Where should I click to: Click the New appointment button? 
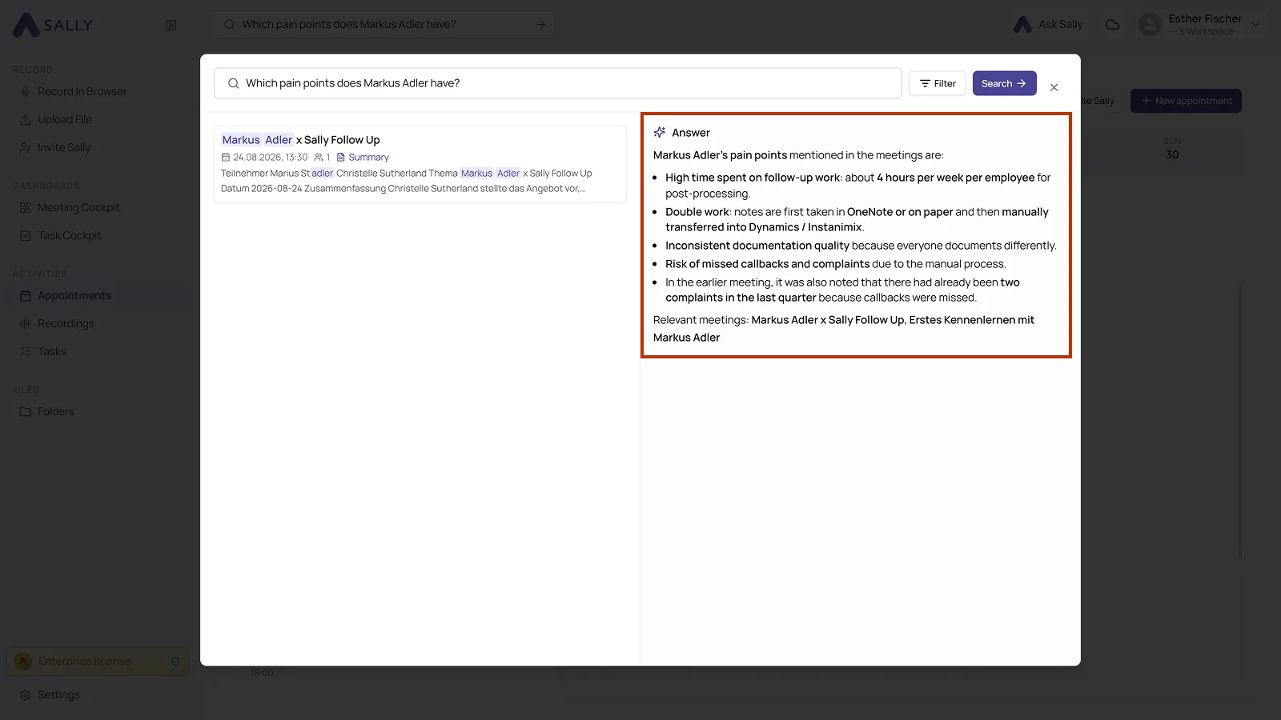pyautogui.click(x=1186, y=101)
